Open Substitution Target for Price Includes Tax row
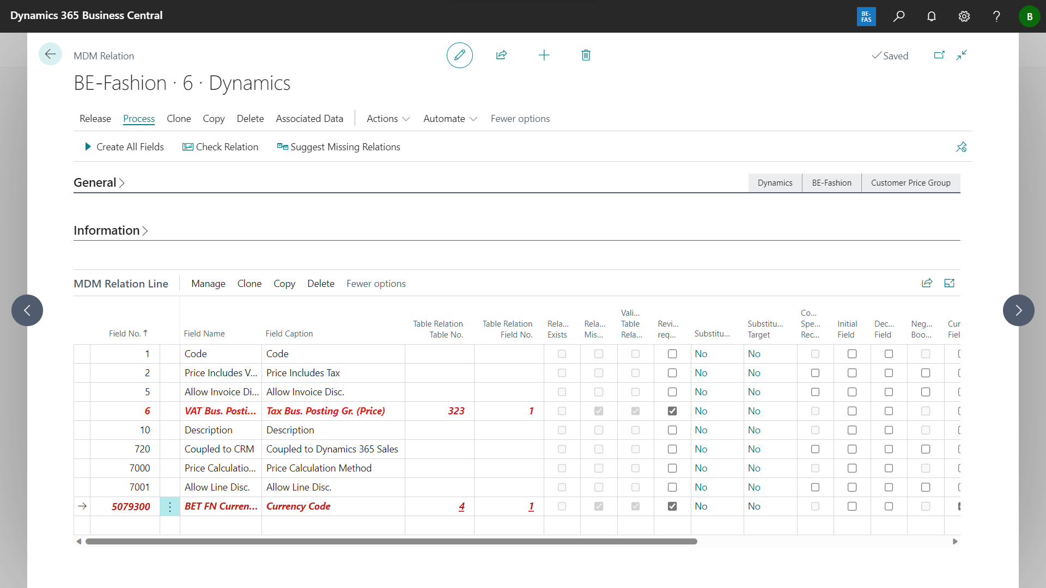This screenshot has height=588, width=1046. [x=754, y=373]
